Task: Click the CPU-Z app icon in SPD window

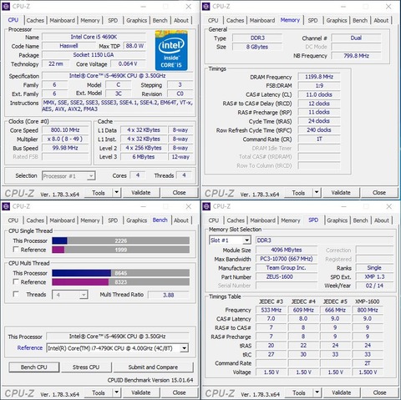Action: coord(206,206)
